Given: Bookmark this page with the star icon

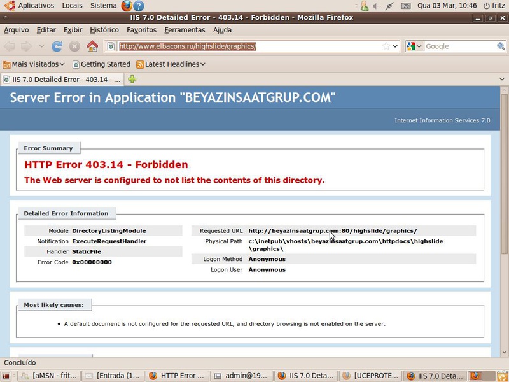Looking at the screenshot, I should [x=386, y=46].
